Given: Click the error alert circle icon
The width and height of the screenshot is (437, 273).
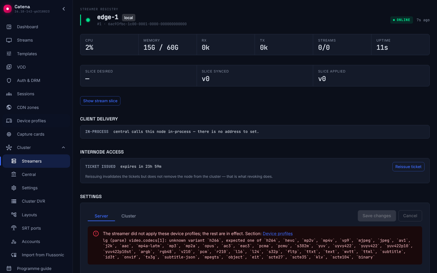Looking at the screenshot, I should 96,234.
